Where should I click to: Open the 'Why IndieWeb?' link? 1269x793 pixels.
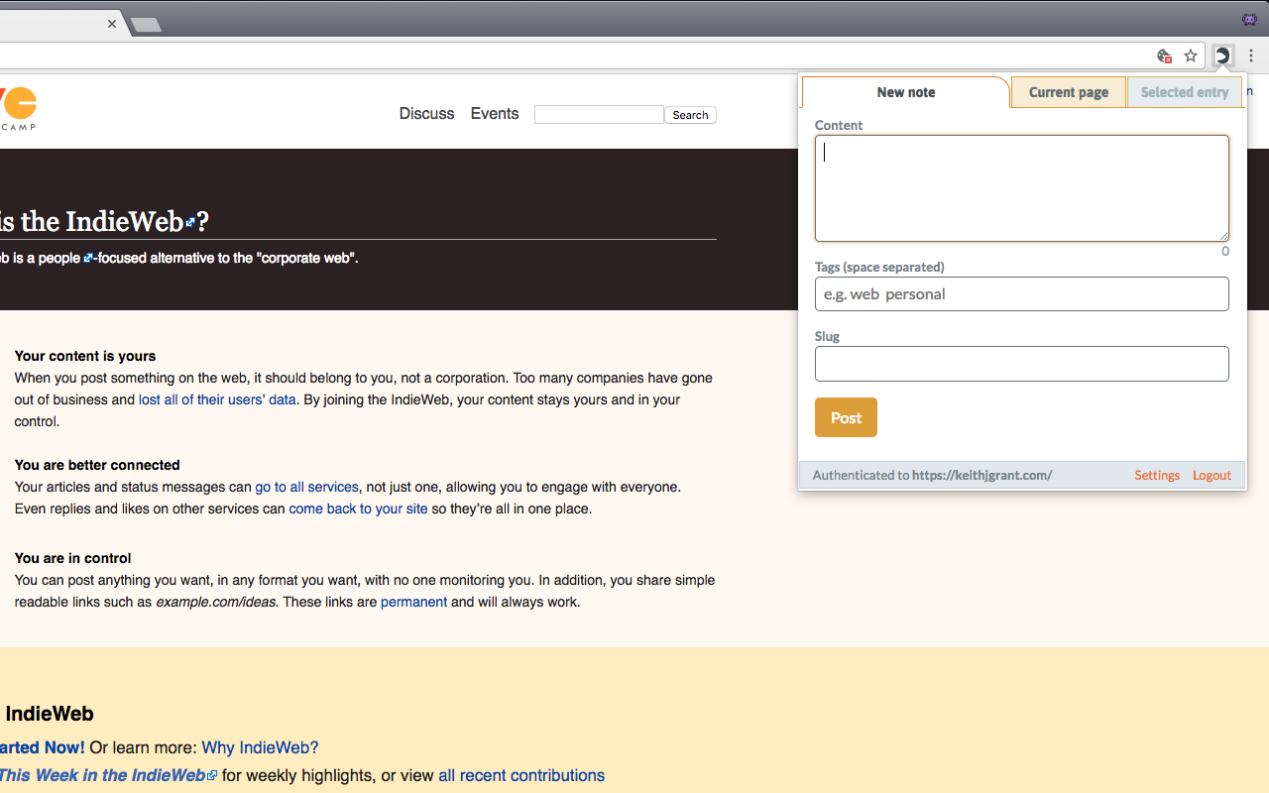click(260, 747)
